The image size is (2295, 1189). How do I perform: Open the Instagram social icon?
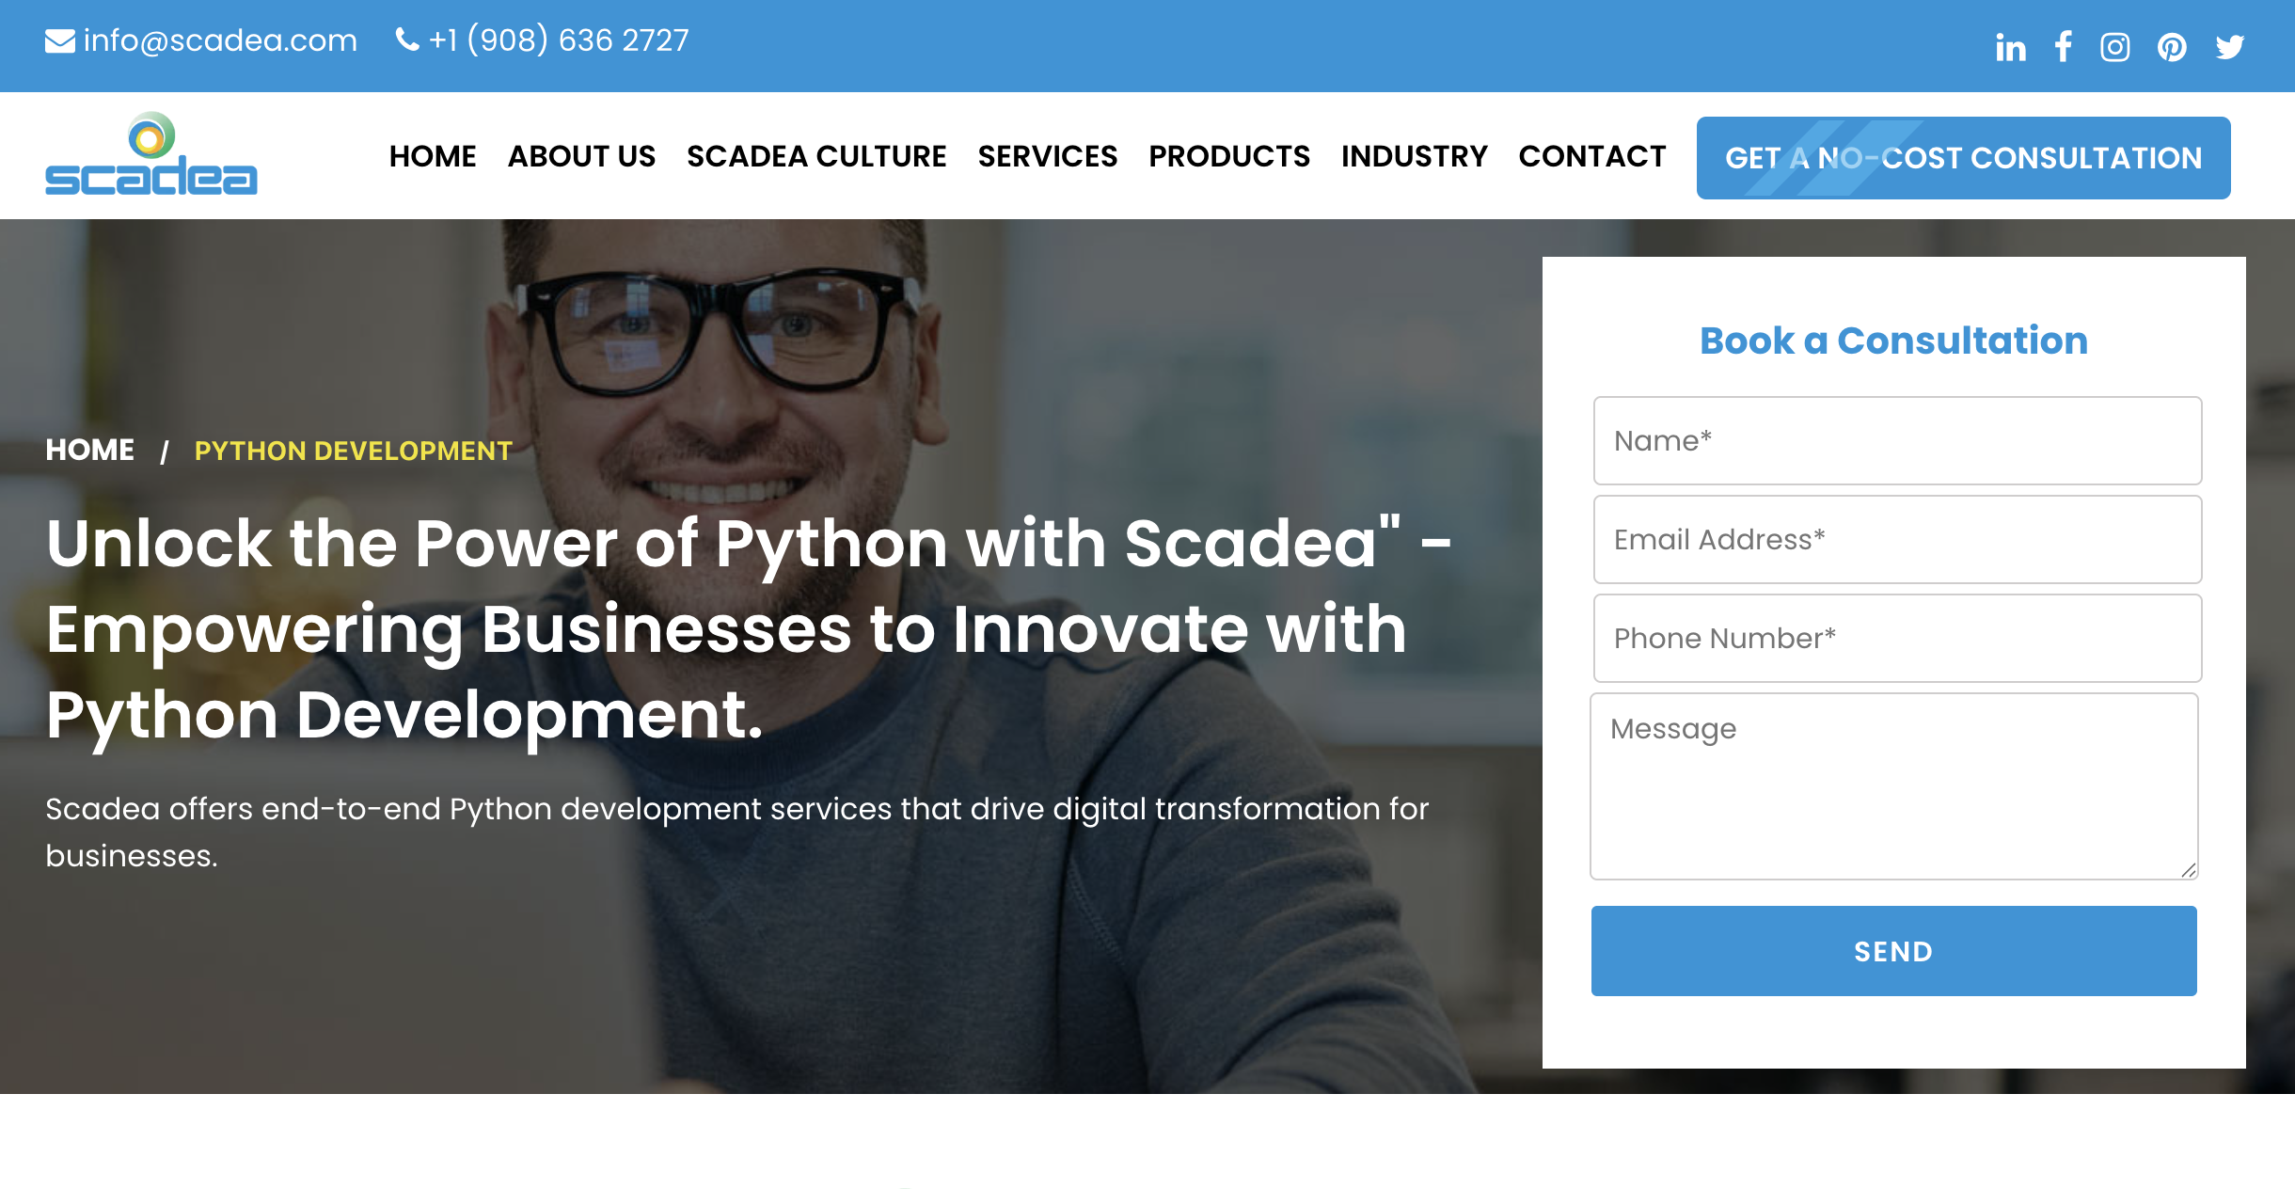[x=2115, y=47]
